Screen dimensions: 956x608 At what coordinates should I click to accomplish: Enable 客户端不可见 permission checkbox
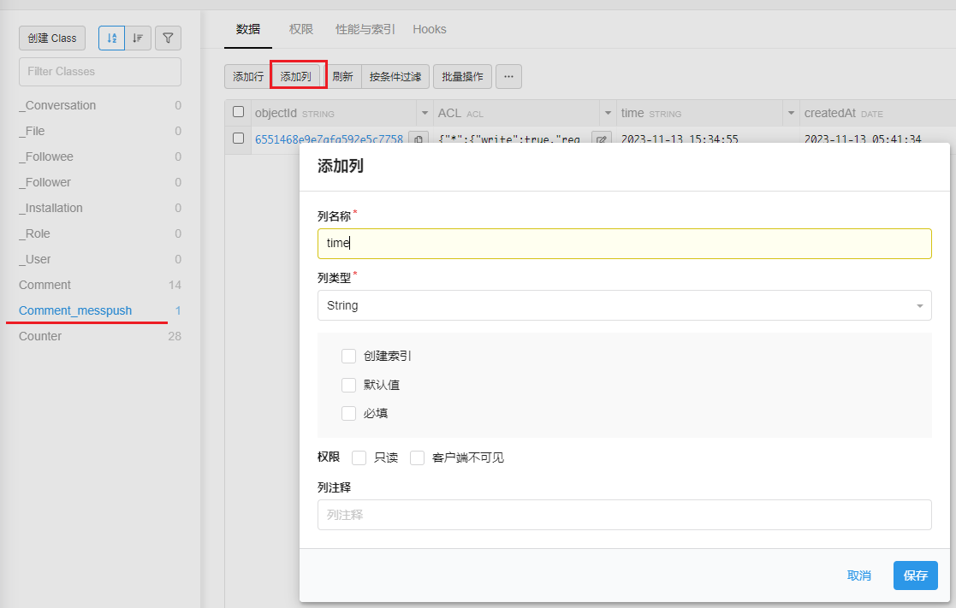(417, 457)
